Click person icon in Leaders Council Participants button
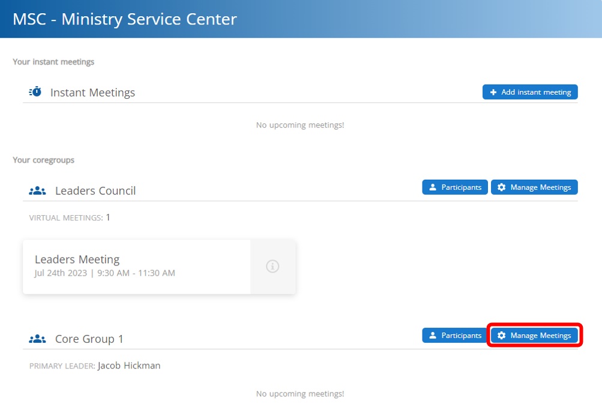Screen dimensions: 602x417 click(x=433, y=188)
